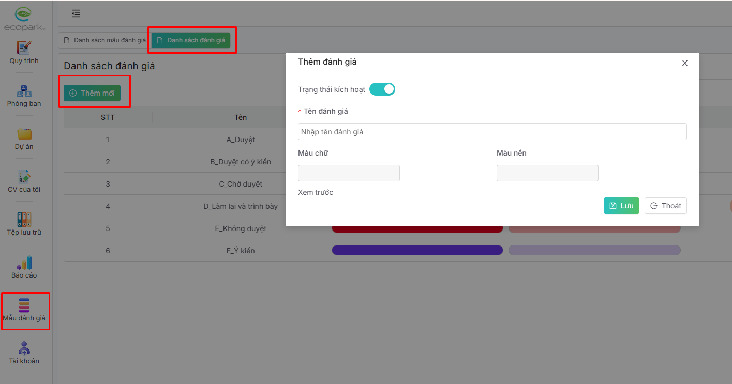Open Tệp lưu trữ binders icon
732x384 pixels.
click(24, 220)
